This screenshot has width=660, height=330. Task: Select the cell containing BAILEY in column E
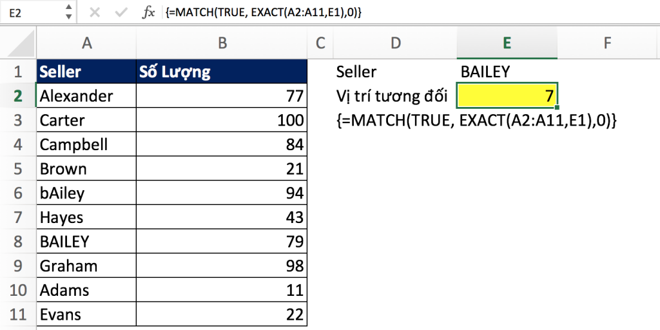point(507,72)
